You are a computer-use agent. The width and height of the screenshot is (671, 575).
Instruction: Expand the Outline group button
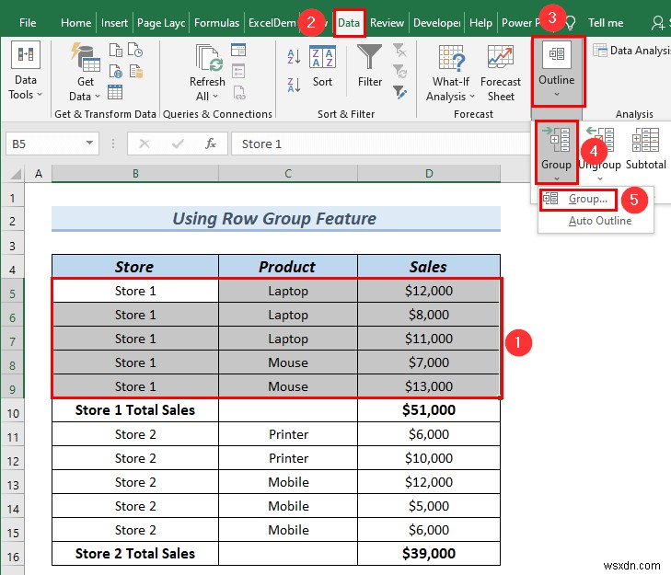click(557, 71)
